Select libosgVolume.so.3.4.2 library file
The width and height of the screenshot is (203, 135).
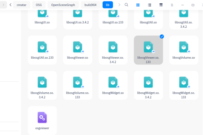click(42, 85)
